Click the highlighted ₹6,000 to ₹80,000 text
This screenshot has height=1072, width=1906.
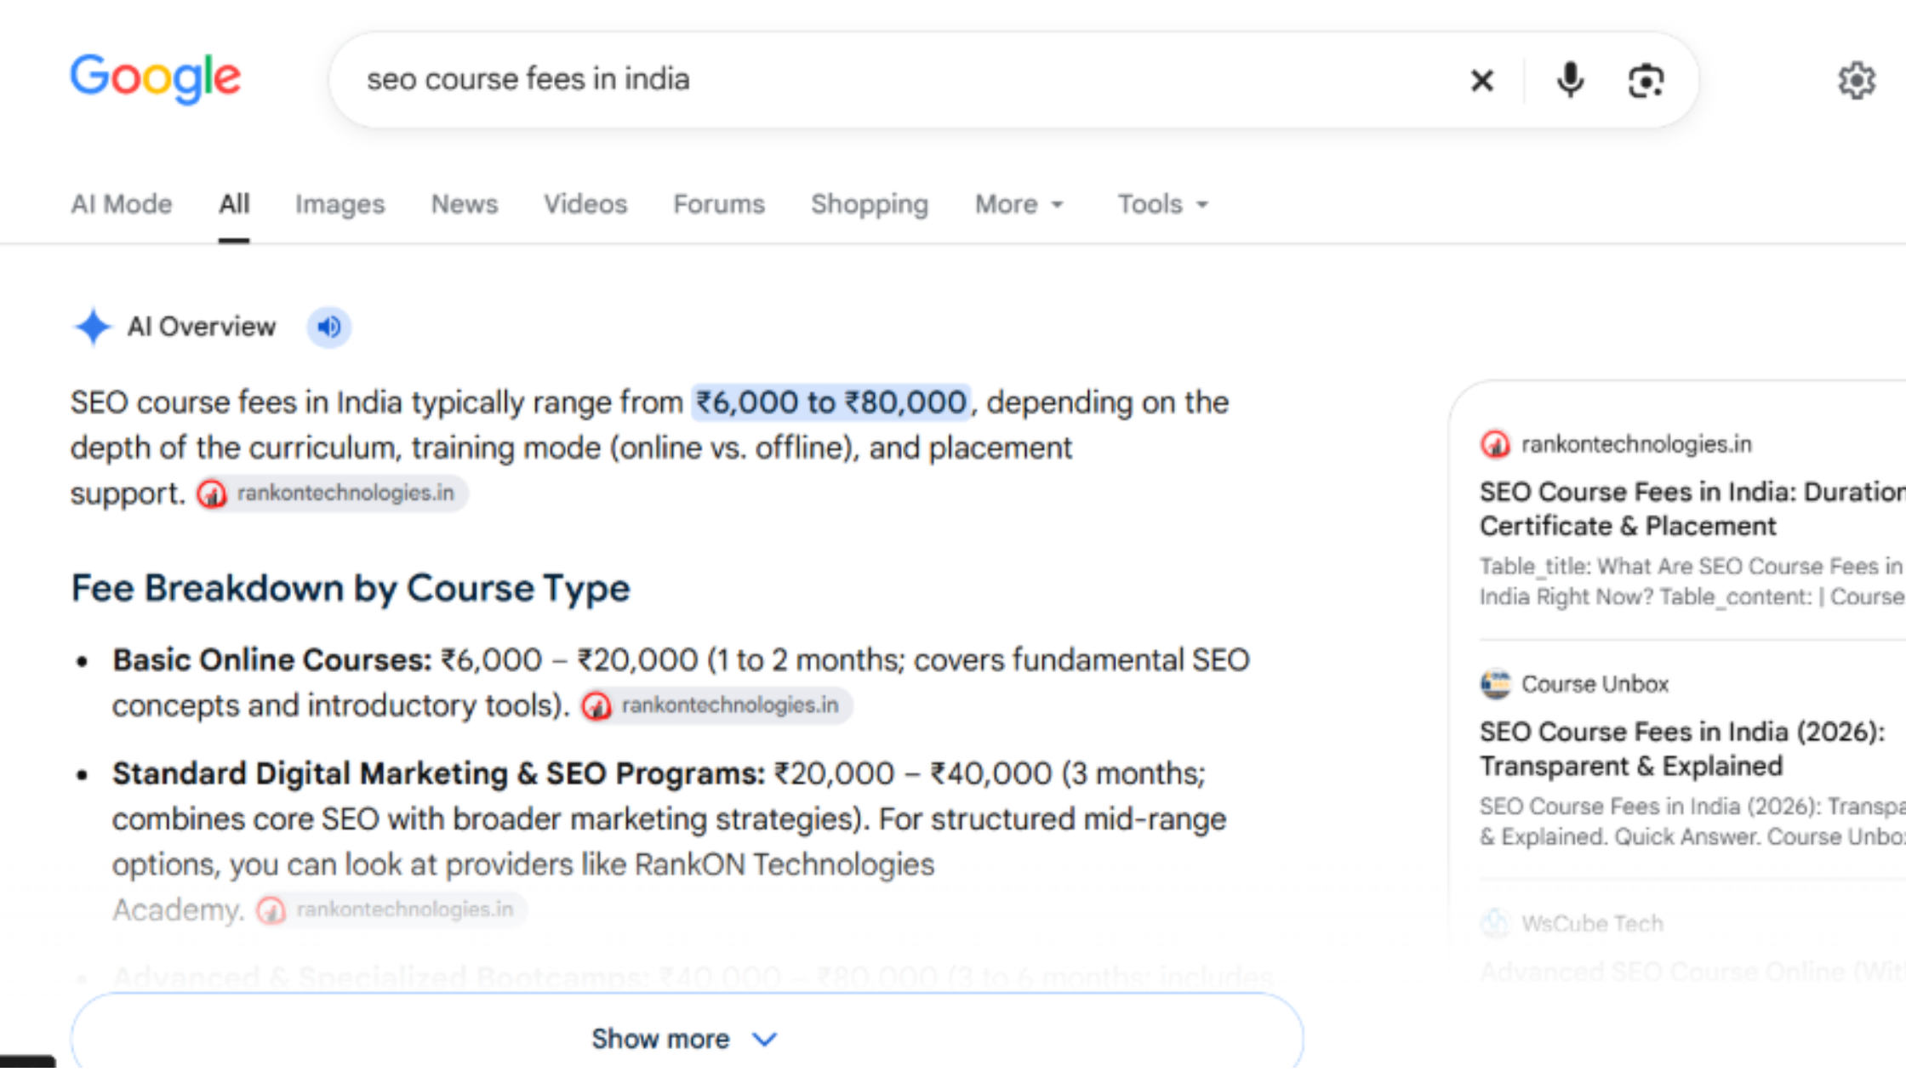coord(831,402)
